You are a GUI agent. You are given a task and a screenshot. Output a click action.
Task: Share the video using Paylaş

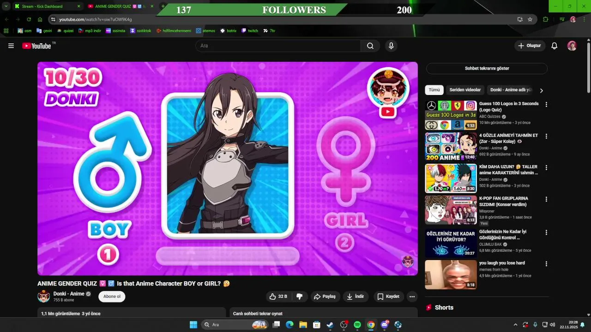325,296
